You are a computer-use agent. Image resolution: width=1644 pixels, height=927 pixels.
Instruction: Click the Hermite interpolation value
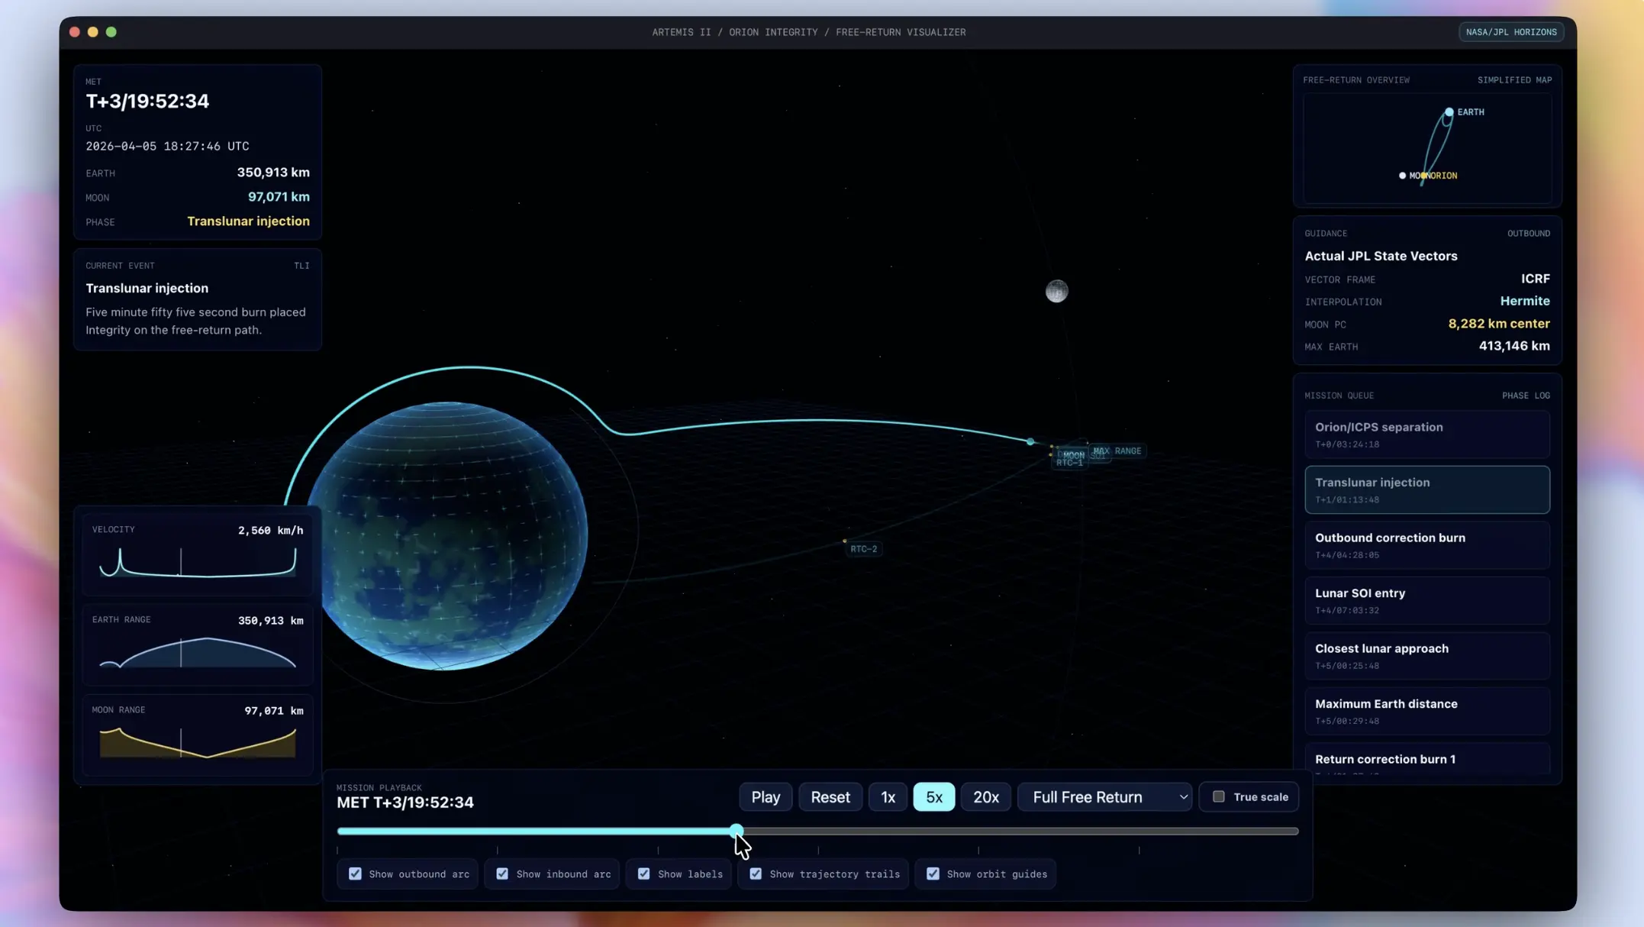click(1525, 301)
